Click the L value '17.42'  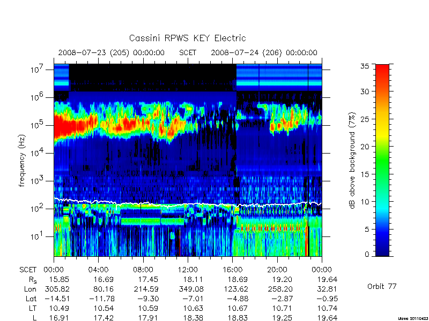click(x=103, y=318)
